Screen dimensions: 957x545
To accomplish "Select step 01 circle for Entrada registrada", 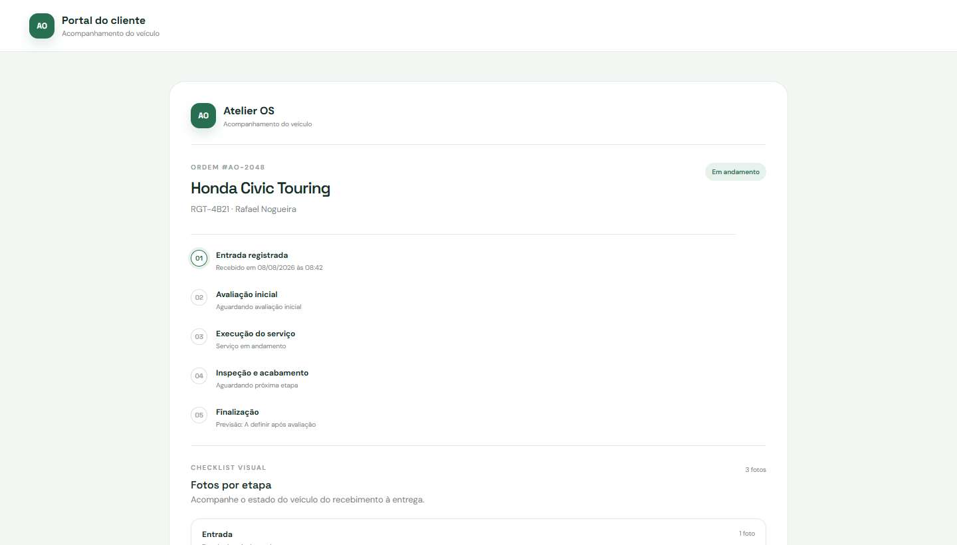I will point(199,258).
